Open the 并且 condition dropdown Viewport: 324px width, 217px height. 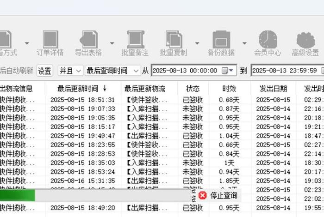coord(70,71)
